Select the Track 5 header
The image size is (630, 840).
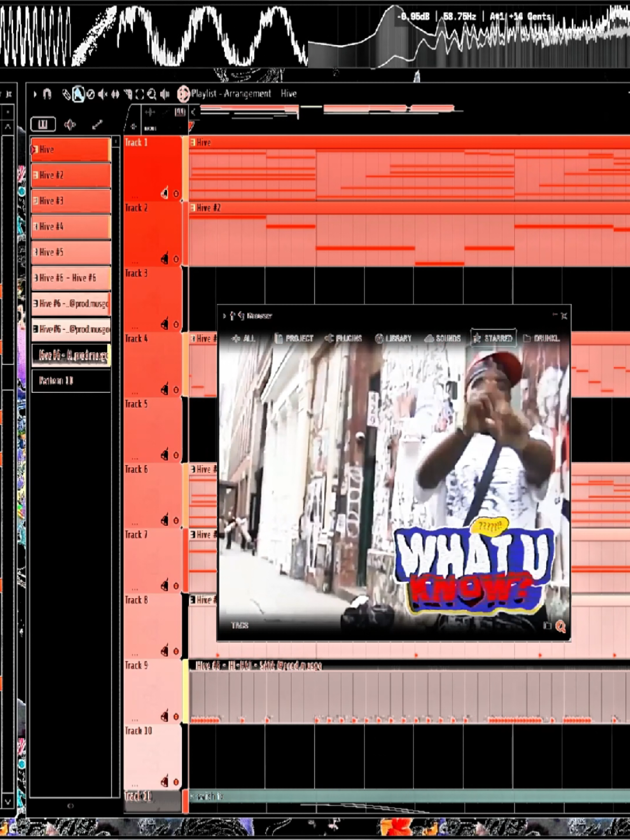click(152, 430)
